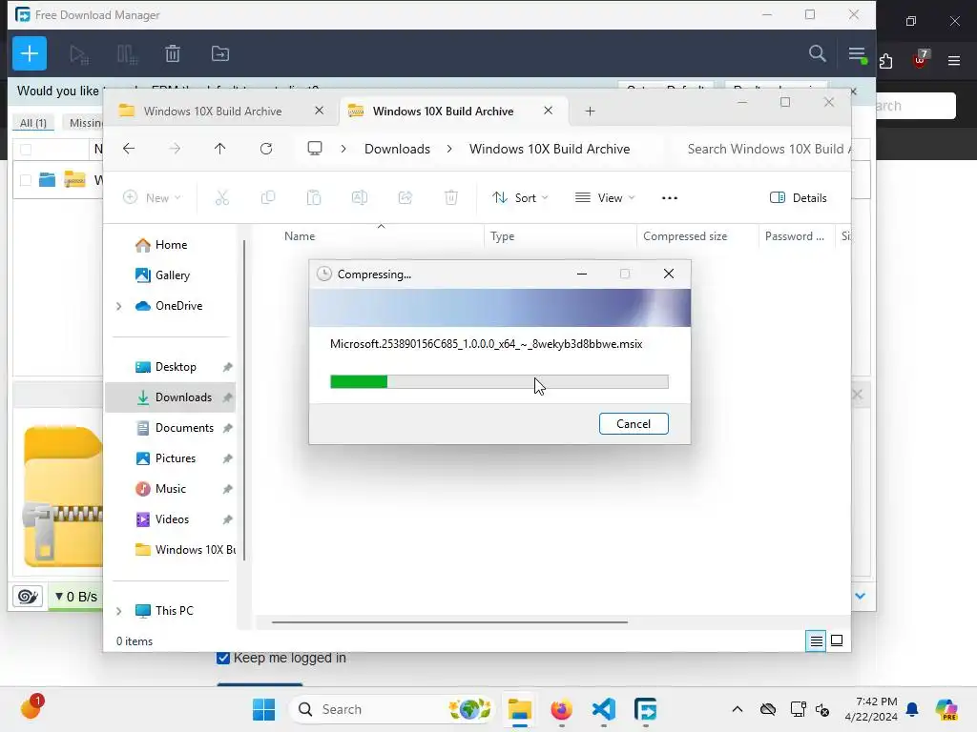
Task: Click Downloads in the address bar breadcrumb
Action: click(398, 149)
